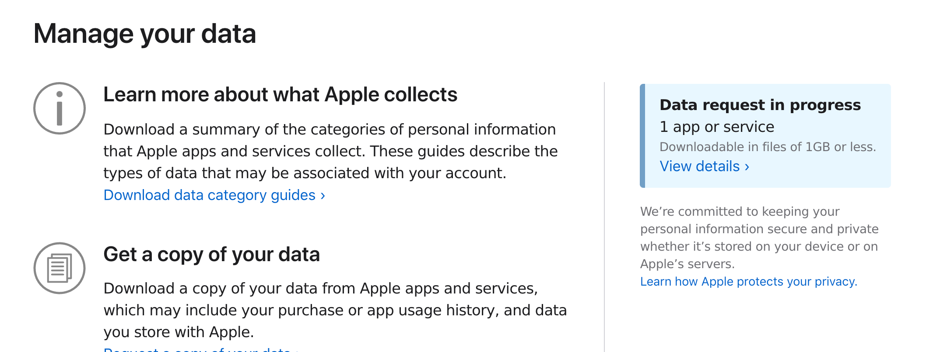
Task: Click the chevron next to View details
Action: click(747, 167)
